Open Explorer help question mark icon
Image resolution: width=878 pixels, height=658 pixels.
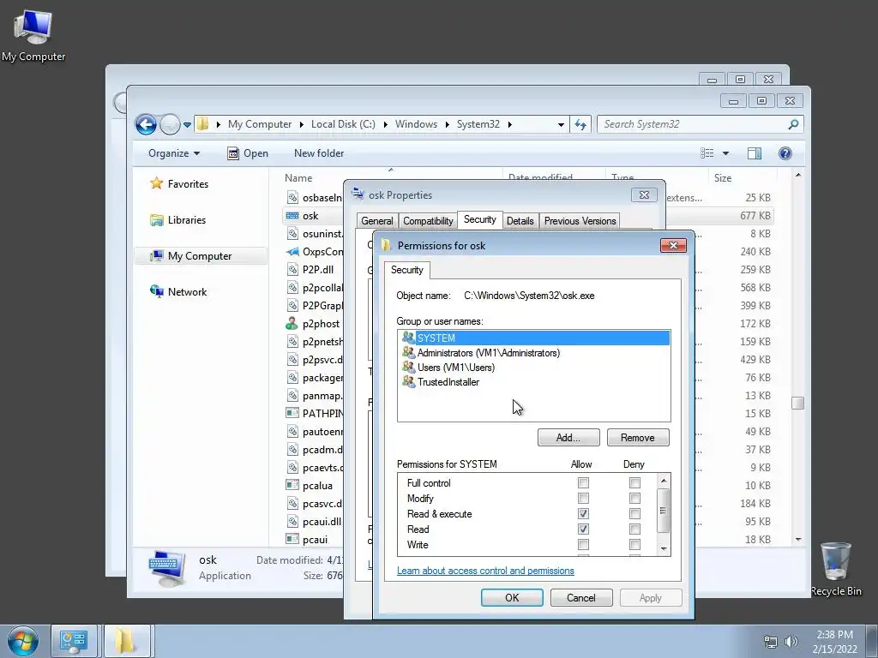[785, 153]
